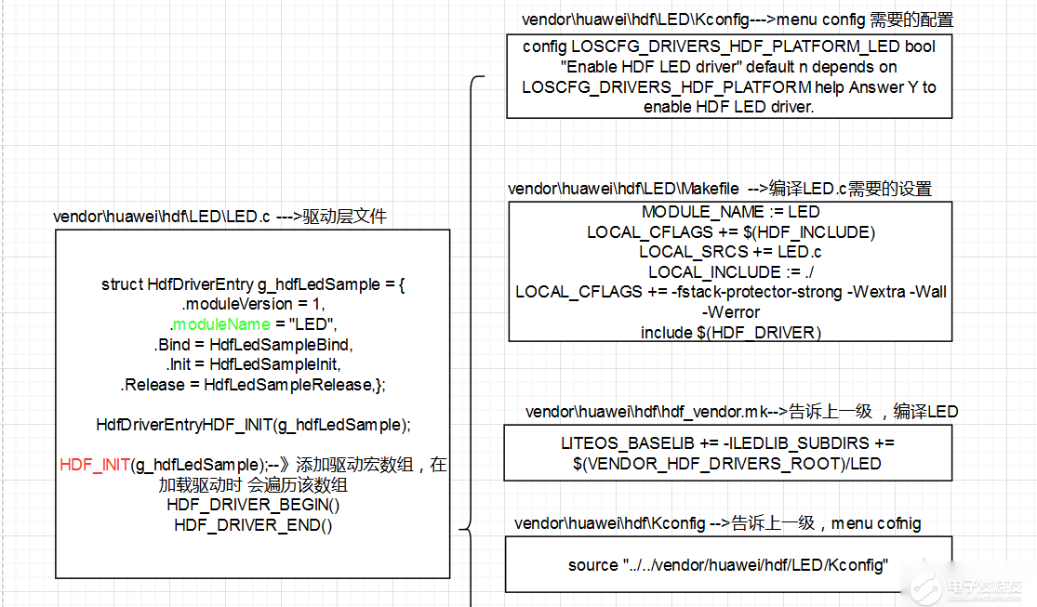The image size is (1037, 607).
Task: Click the HdfDriverEntryHDF_INIT(g_hdfLedSample) line
Action: (253, 425)
